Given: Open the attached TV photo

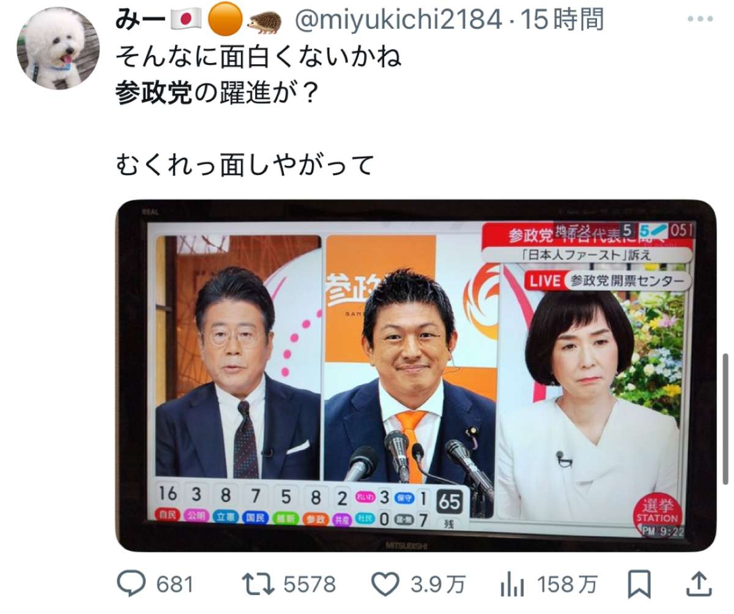Looking at the screenshot, I should pyautogui.click(x=415, y=375).
